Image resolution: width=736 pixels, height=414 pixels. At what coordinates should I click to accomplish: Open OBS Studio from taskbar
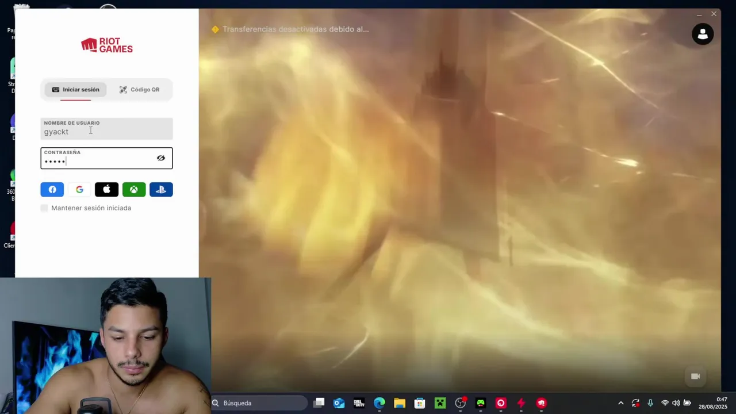[460, 403]
